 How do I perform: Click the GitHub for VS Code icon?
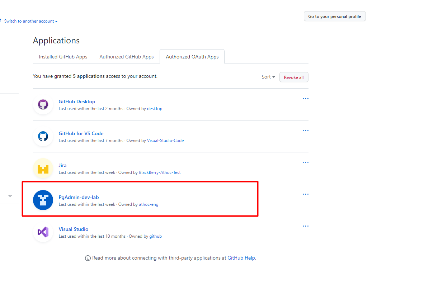(43, 137)
